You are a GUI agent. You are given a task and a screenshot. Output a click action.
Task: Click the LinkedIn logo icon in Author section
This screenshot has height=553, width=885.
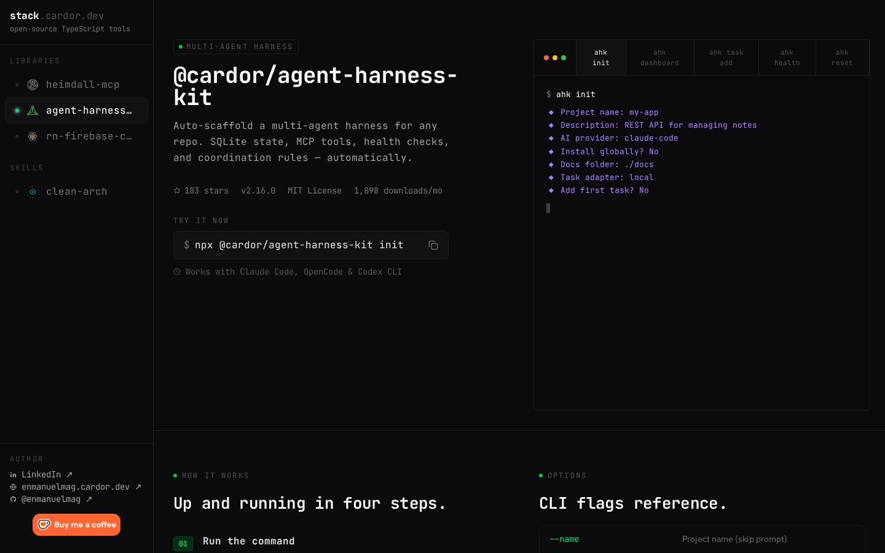tap(13, 474)
